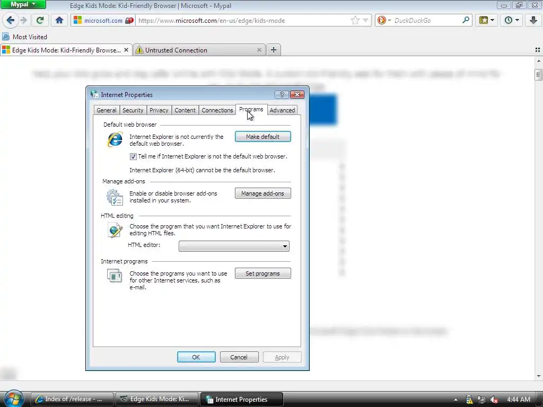This screenshot has height=407, width=543.
Task: Toggle Tell me if Internet Explorer not default
Action: [133, 156]
